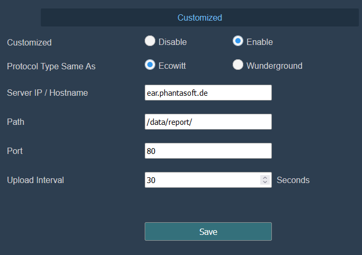Click the Upload Interval number field

(x=208, y=180)
